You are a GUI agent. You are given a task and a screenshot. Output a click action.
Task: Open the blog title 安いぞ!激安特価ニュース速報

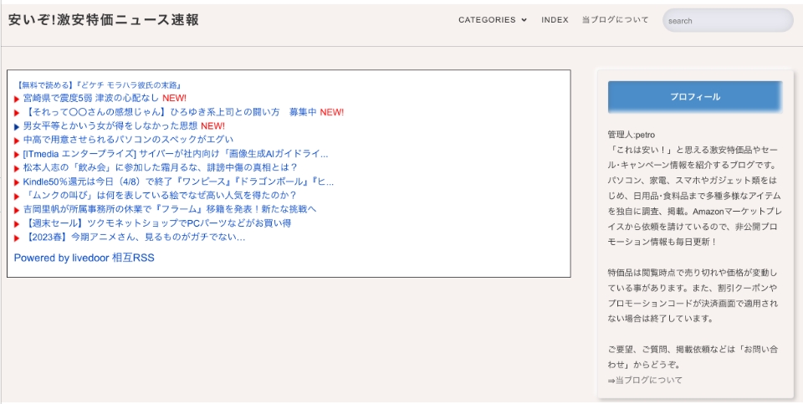[x=104, y=20]
